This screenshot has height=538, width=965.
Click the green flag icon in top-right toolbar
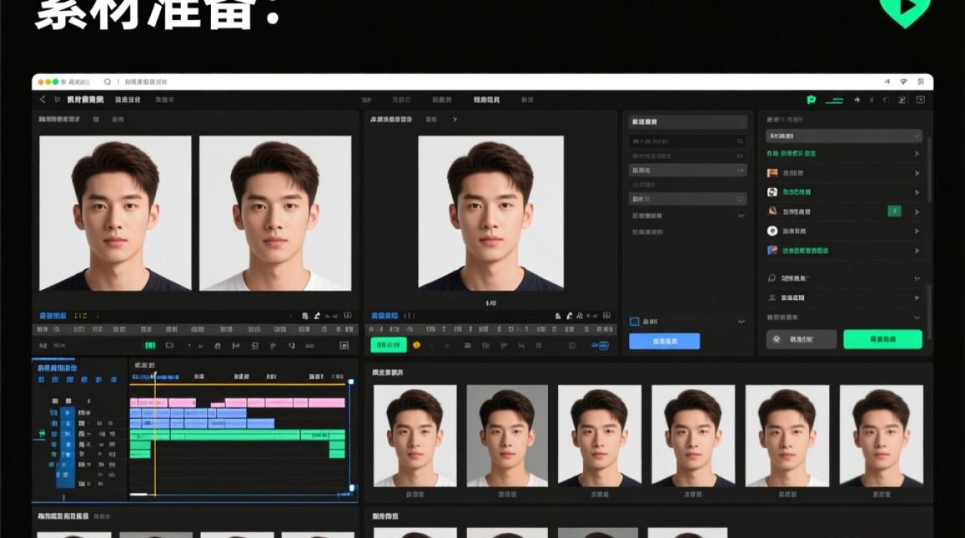(811, 100)
